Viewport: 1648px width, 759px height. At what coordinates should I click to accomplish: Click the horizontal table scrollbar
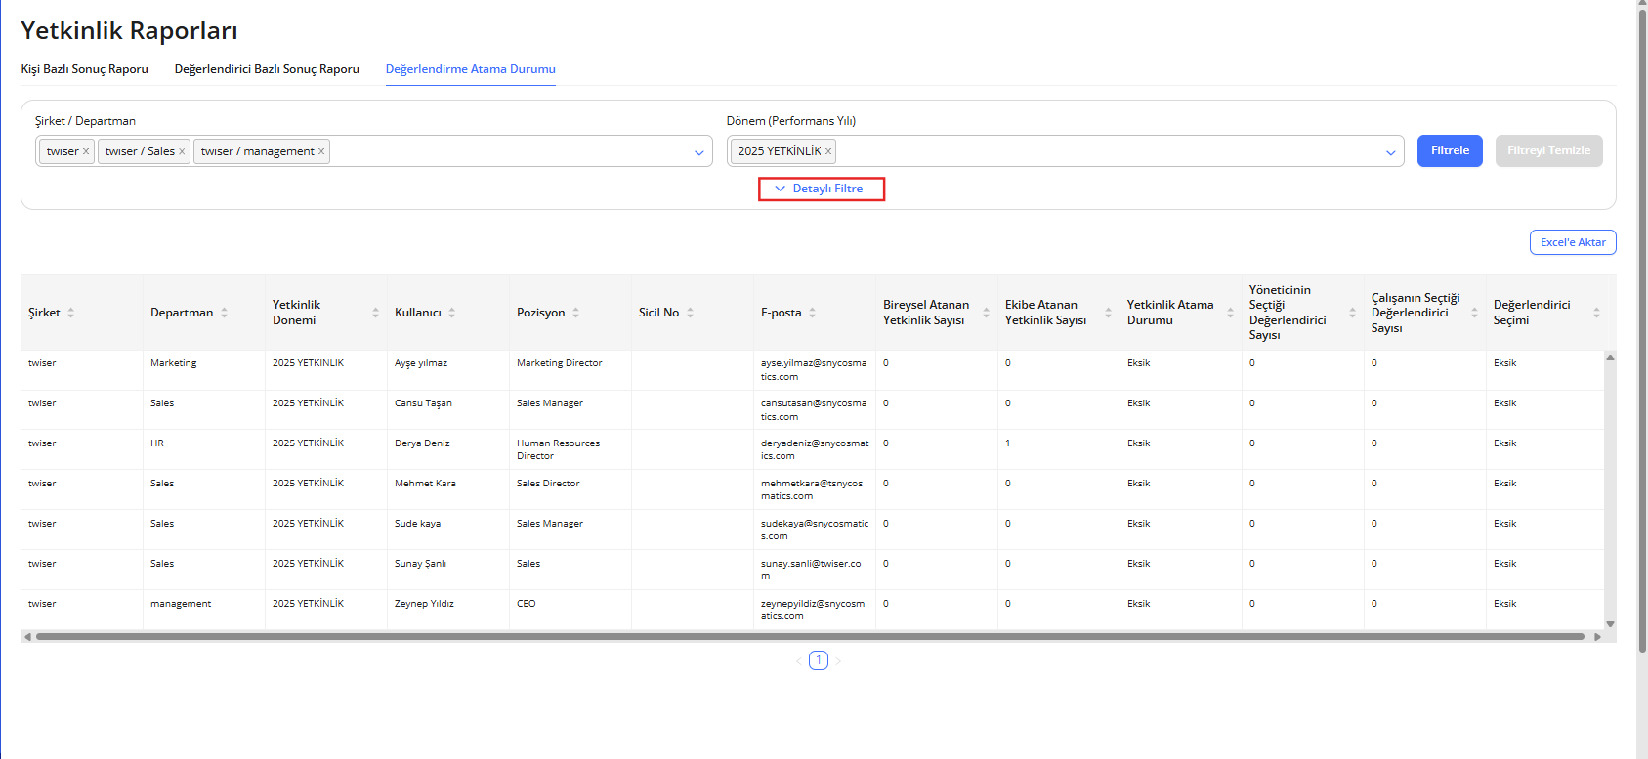[x=809, y=637]
